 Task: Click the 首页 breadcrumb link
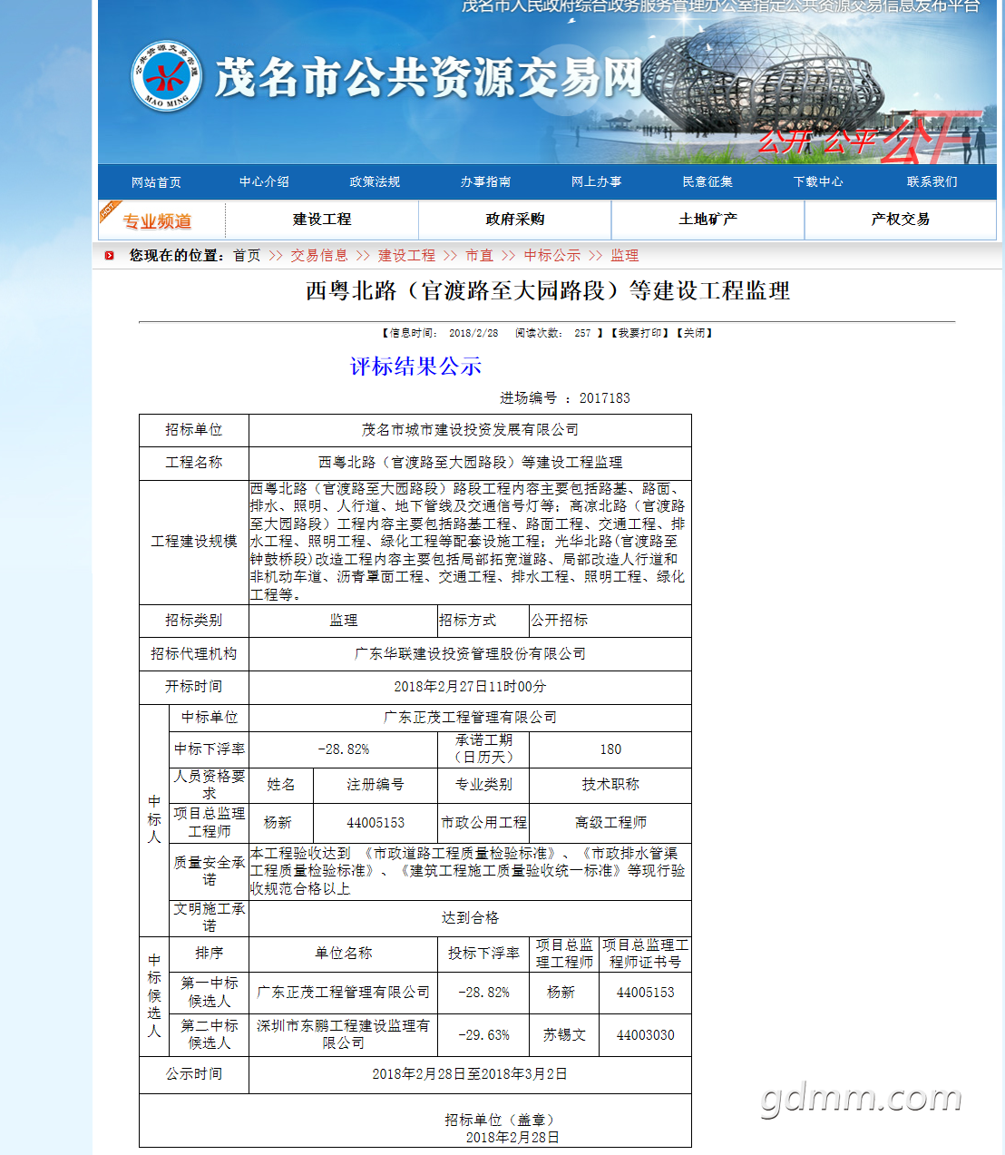(x=247, y=256)
